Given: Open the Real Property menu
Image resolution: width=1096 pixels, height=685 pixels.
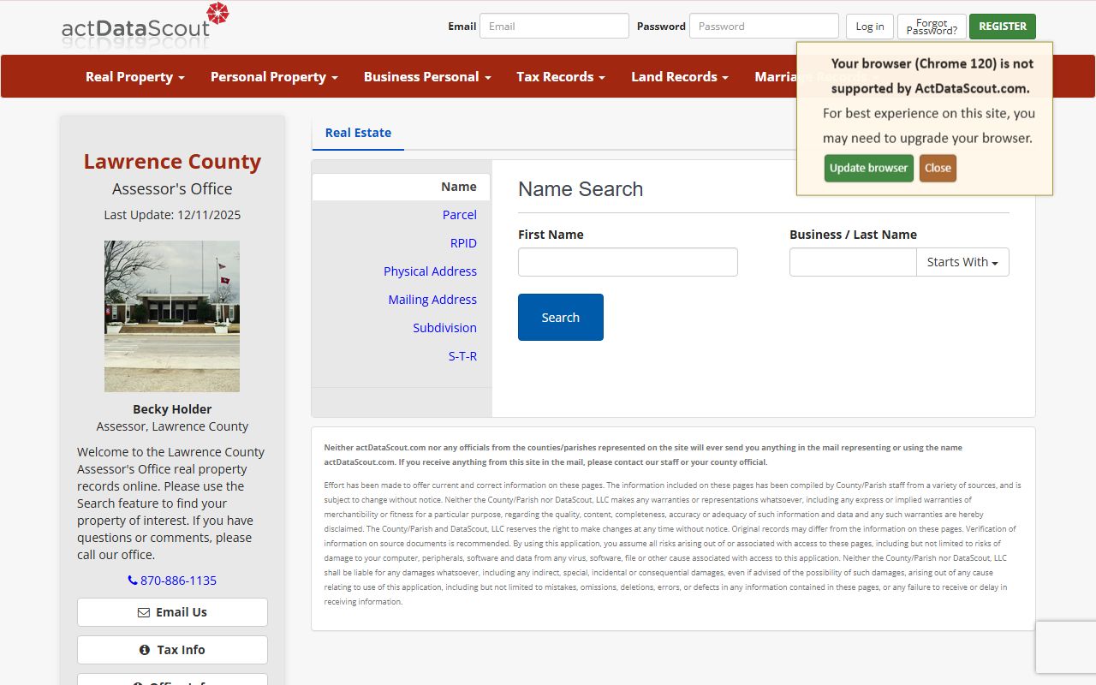Looking at the screenshot, I should pyautogui.click(x=135, y=76).
